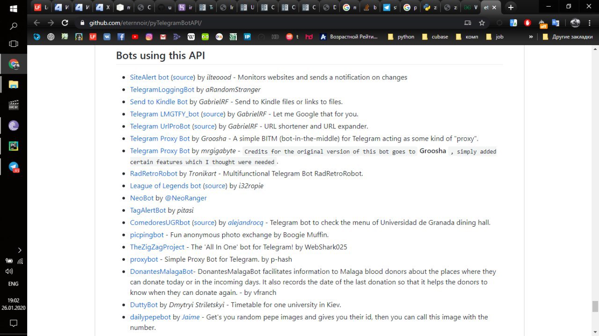This screenshot has height=336, width=599.
Task: Switch to Chrome in the taskbar
Action: (14, 64)
